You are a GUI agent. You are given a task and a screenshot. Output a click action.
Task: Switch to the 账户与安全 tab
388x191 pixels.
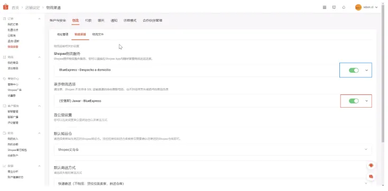(x=58, y=21)
